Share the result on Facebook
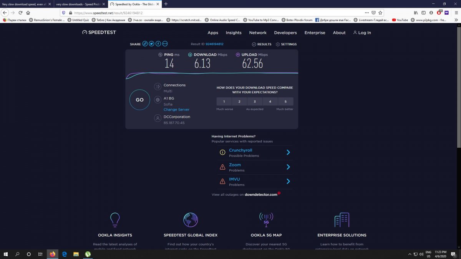Screen dimensions: 461x259 coord(158,44)
